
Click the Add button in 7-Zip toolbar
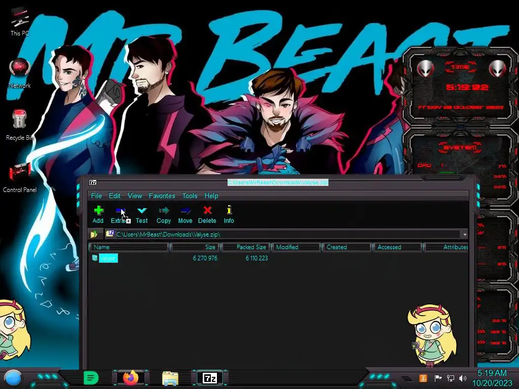pos(98,214)
